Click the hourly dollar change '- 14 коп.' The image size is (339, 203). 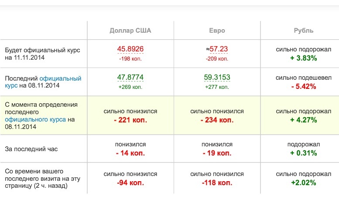130,153
